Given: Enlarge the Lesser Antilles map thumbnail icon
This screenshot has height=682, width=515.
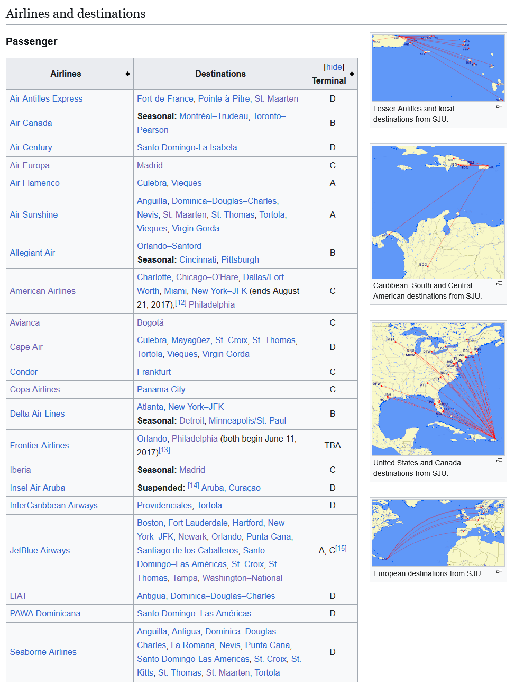Looking at the screenshot, I should coord(499,106).
